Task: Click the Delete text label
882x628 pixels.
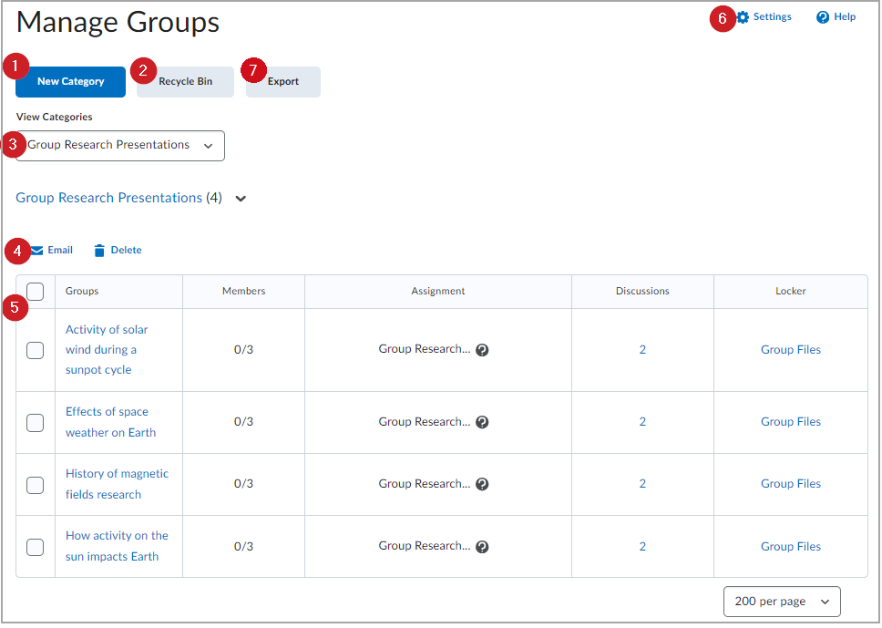Action: 126,251
